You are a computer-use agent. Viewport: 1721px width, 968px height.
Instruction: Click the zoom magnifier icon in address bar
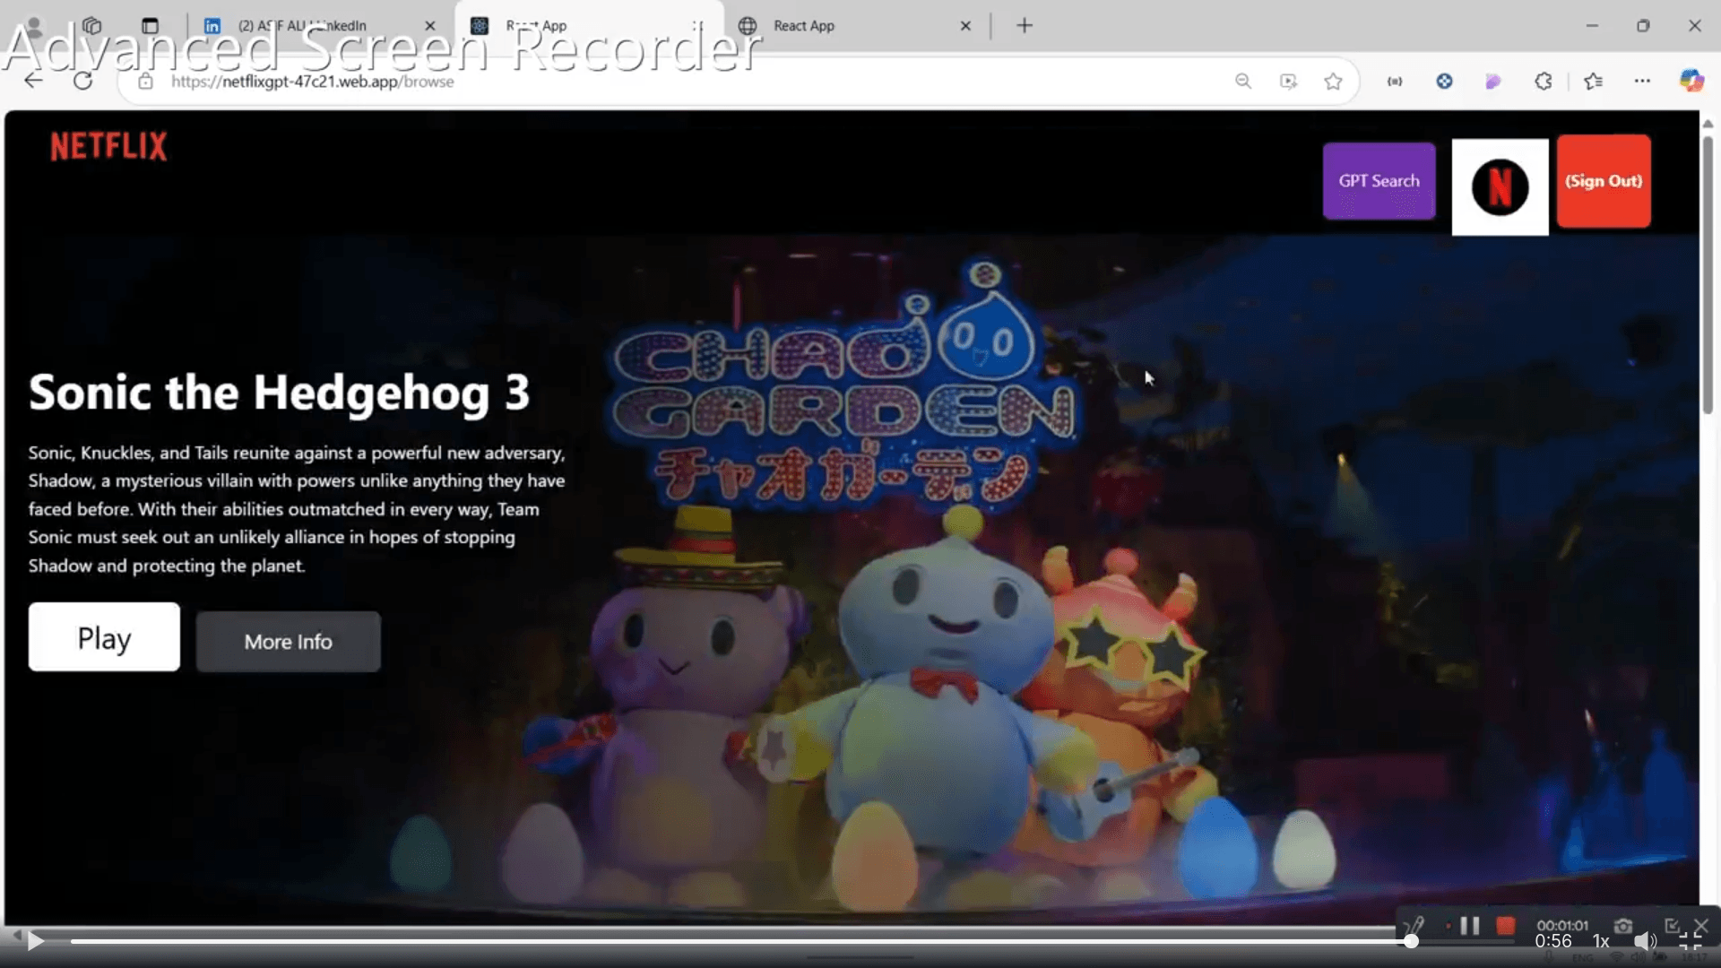1243,82
